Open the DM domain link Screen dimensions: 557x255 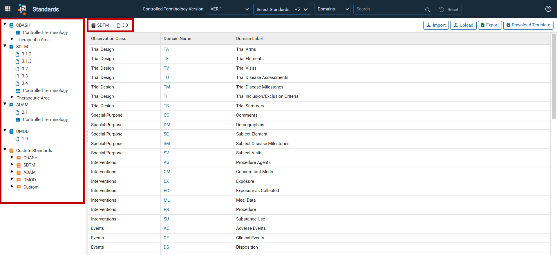tap(167, 125)
